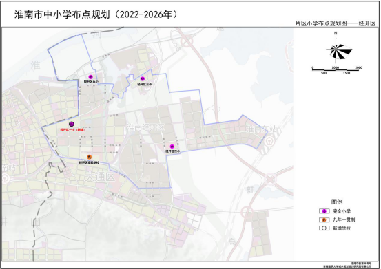Screen dimensions: 381x269
Task: Click the 经开区二小 text label
Action: coord(173,151)
